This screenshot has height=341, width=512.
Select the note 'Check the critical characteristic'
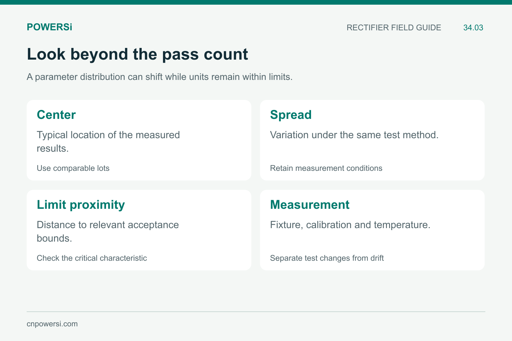(x=92, y=258)
